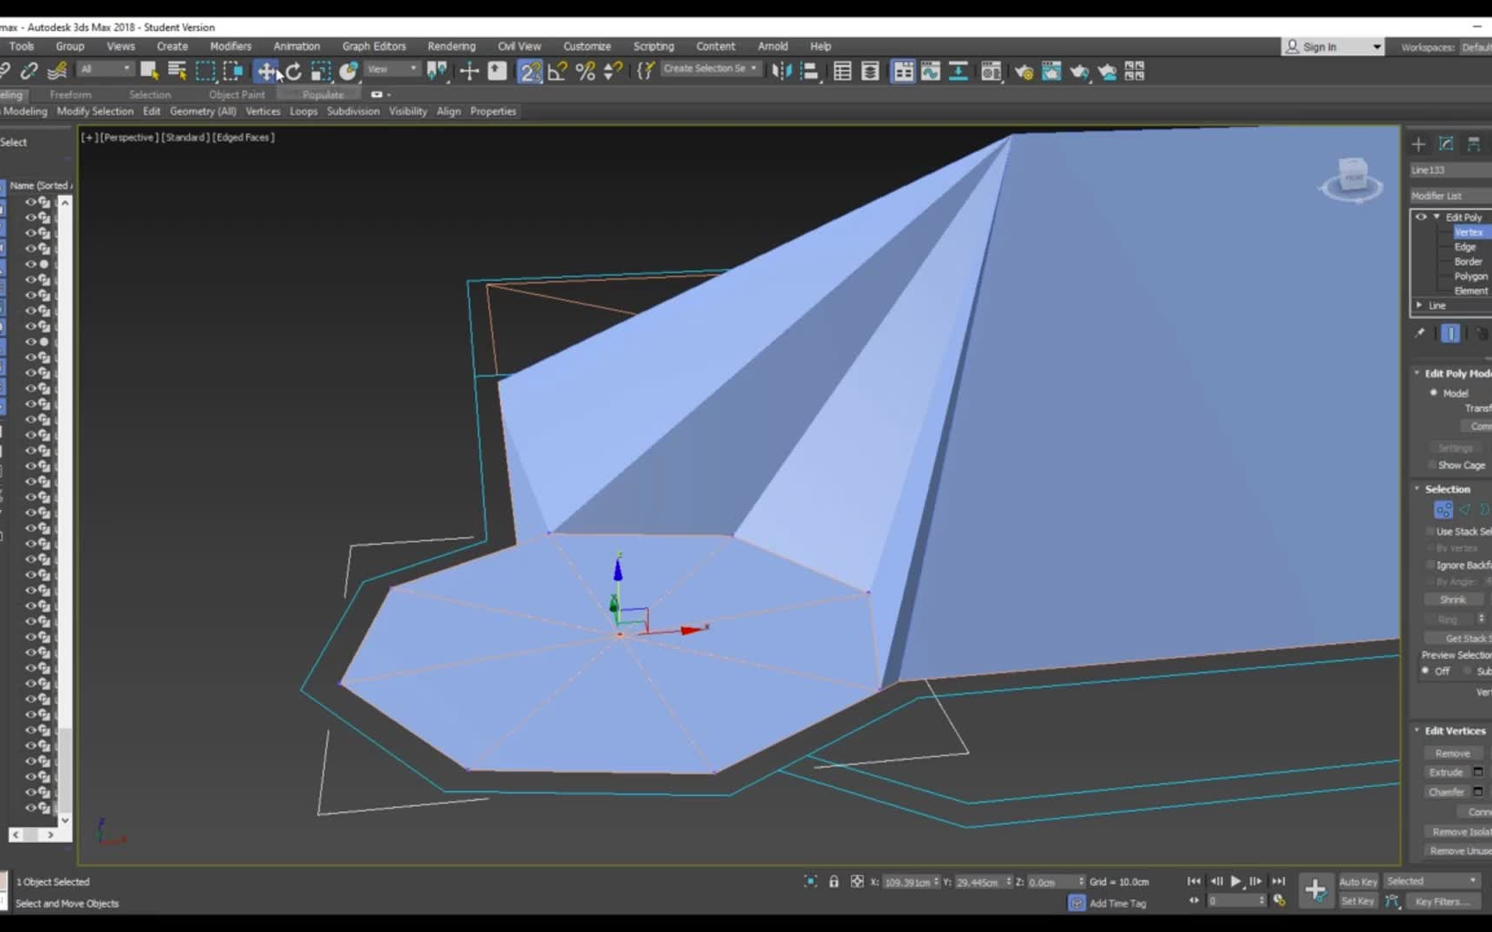Image resolution: width=1492 pixels, height=932 pixels.
Task: Select and Move tool in the main toolbar
Action: tap(268, 72)
